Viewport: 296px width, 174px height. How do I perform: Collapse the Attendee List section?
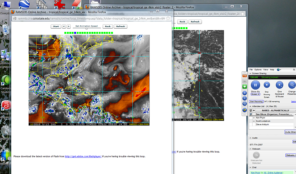click(x=250, y=106)
